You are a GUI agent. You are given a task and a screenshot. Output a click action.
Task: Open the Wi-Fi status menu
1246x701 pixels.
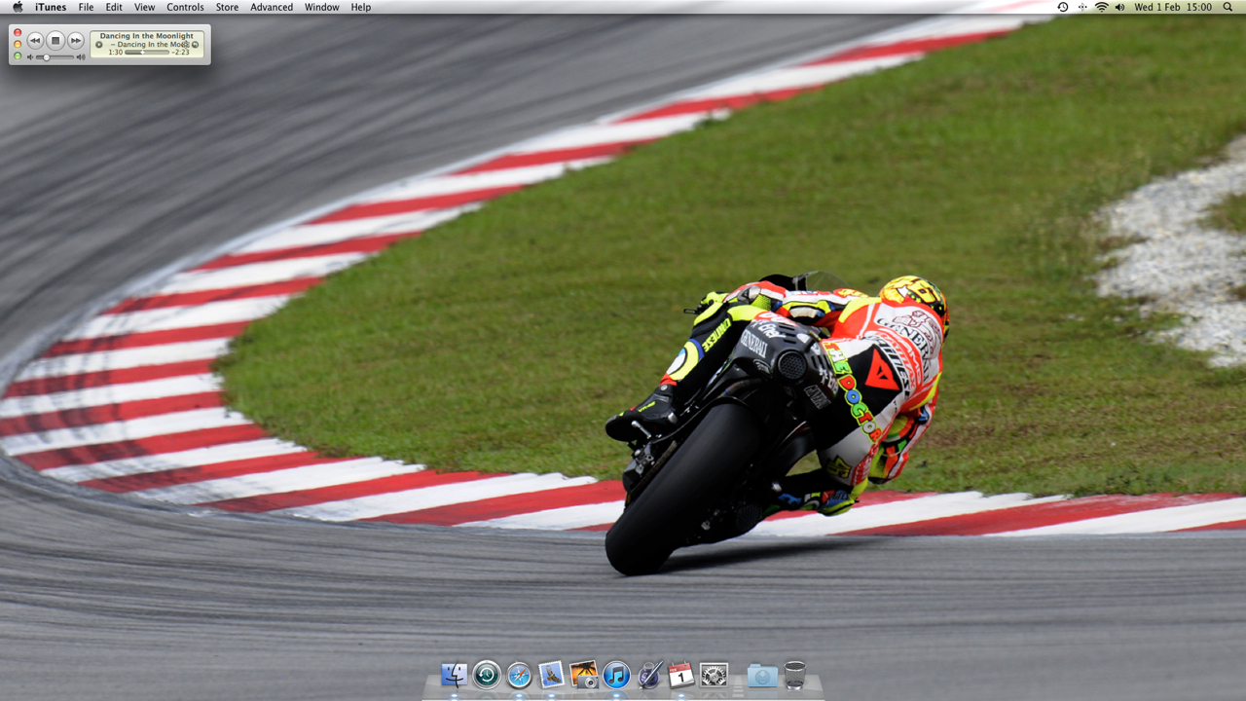[1101, 7]
